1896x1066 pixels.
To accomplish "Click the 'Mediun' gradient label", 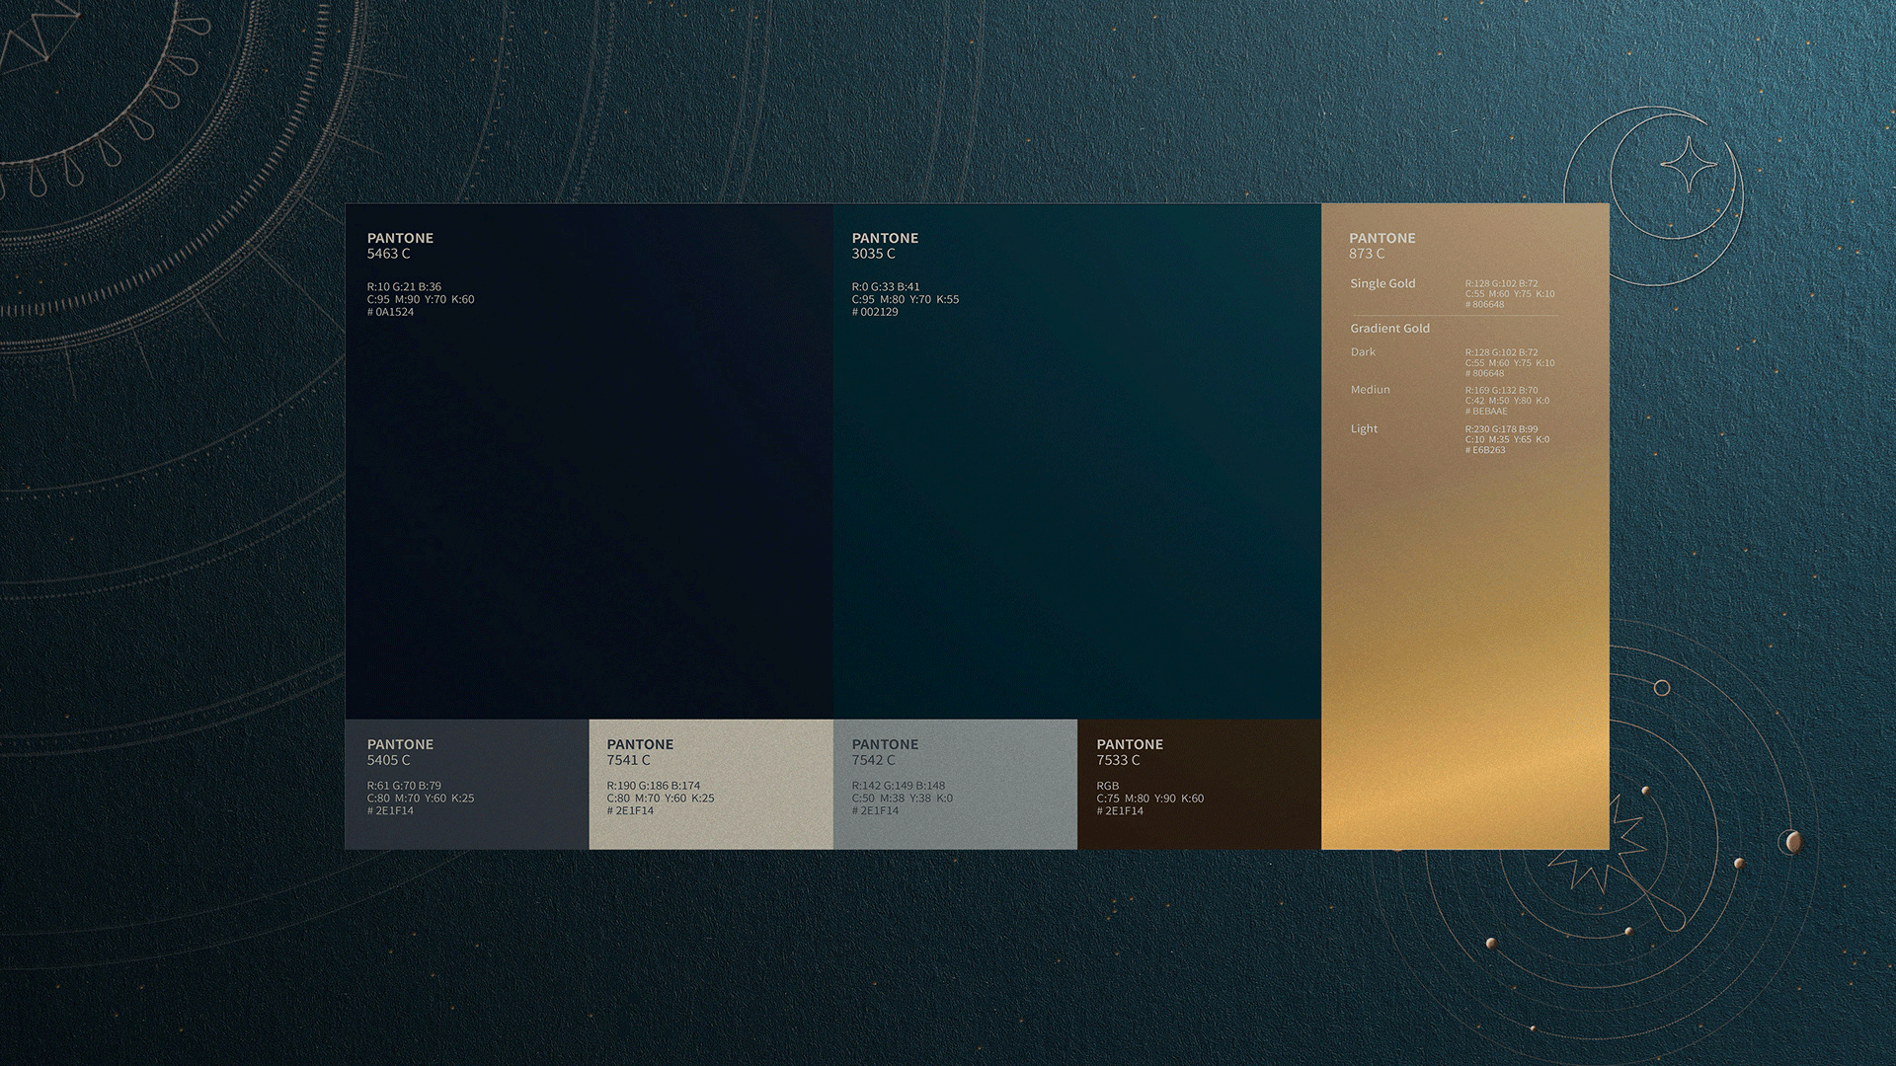I will tap(1370, 390).
